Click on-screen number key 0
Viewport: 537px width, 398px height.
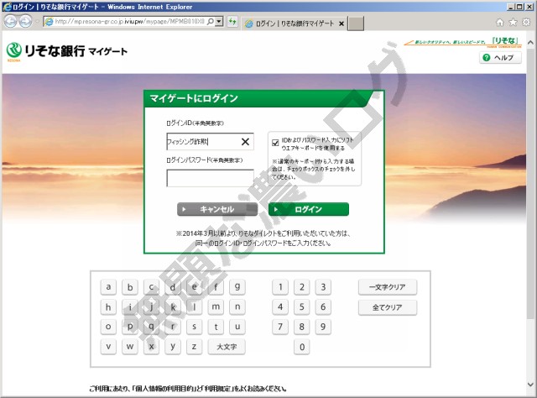302,347
